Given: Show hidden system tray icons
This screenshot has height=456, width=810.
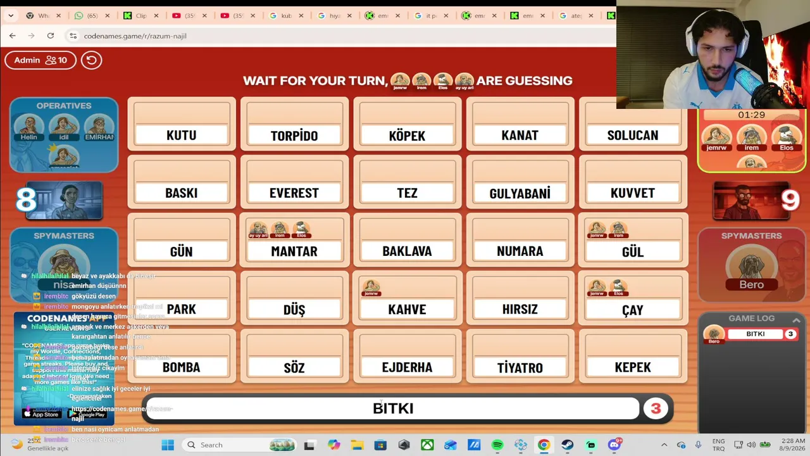Looking at the screenshot, I should click(x=664, y=445).
